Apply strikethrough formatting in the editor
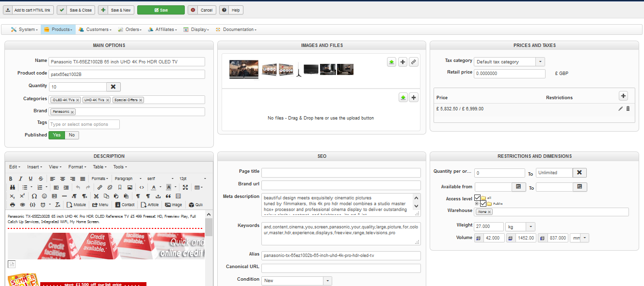The height and width of the screenshot is (286, 644). (x=41, y=179)
